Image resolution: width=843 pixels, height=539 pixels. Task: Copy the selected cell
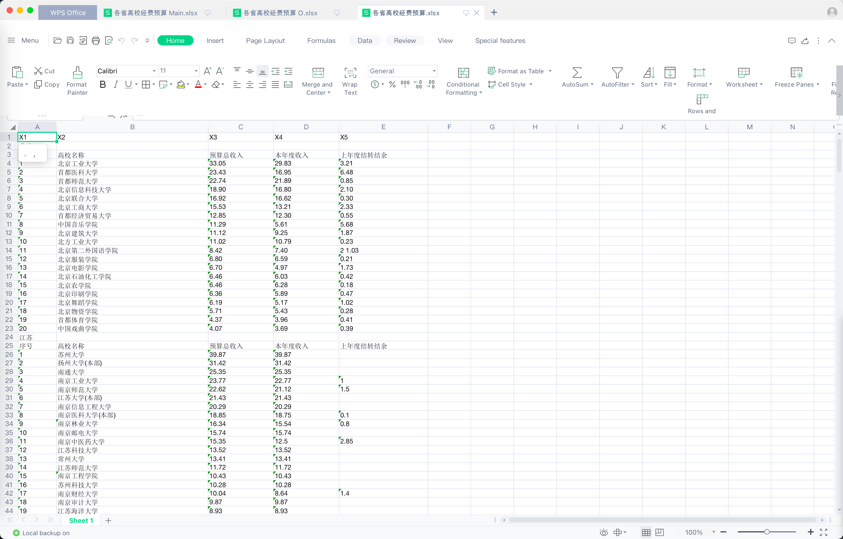point(47,84)
